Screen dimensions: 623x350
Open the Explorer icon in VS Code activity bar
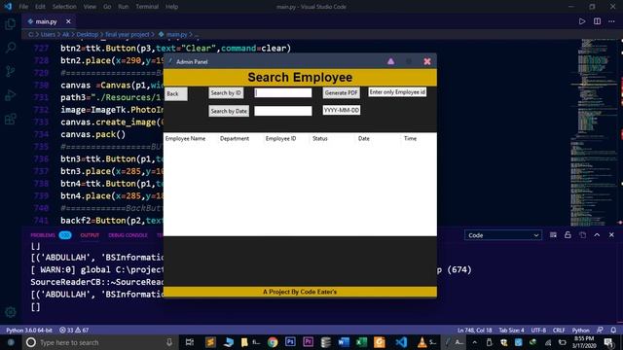[x=10, y=23]
